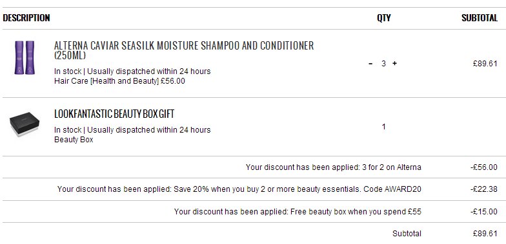Open the purple Alterna bottles thumbnail
506x244 pixels.
click(25, 57)
